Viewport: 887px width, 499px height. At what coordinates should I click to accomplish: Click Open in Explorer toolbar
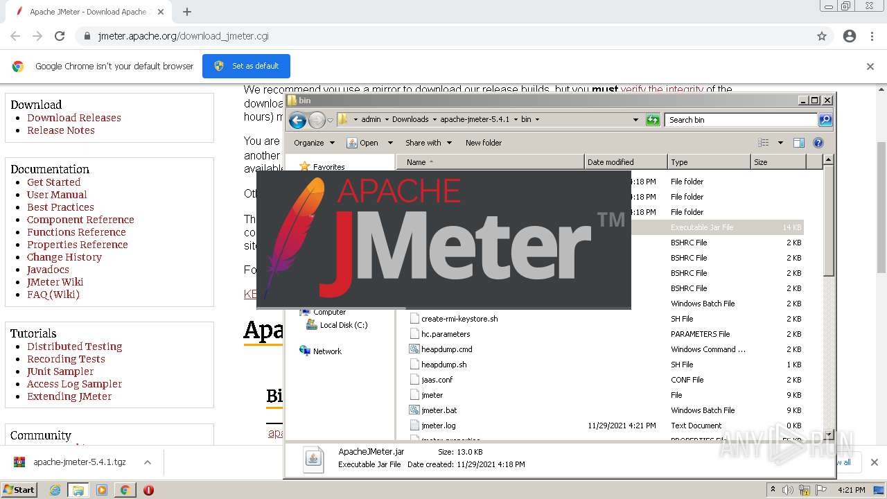pos(362,143)
